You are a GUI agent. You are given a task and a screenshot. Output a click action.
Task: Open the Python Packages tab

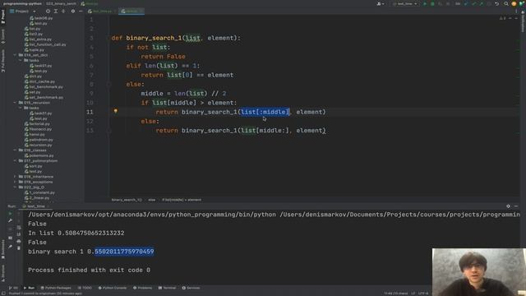pyautogui.click(x=56, y=288)
